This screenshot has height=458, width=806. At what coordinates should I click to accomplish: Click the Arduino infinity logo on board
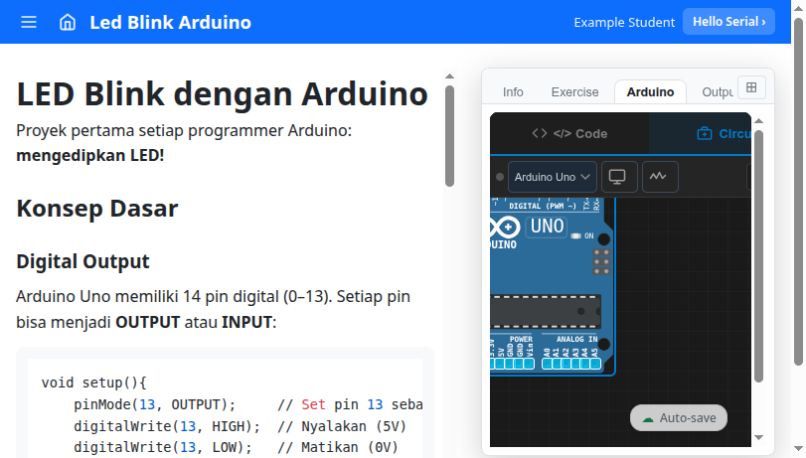504,228
